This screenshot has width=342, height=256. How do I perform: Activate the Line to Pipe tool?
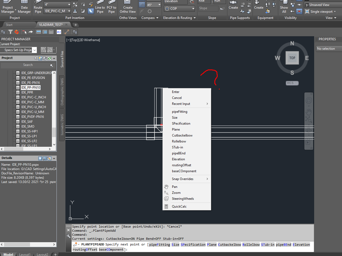coord(100,8)
